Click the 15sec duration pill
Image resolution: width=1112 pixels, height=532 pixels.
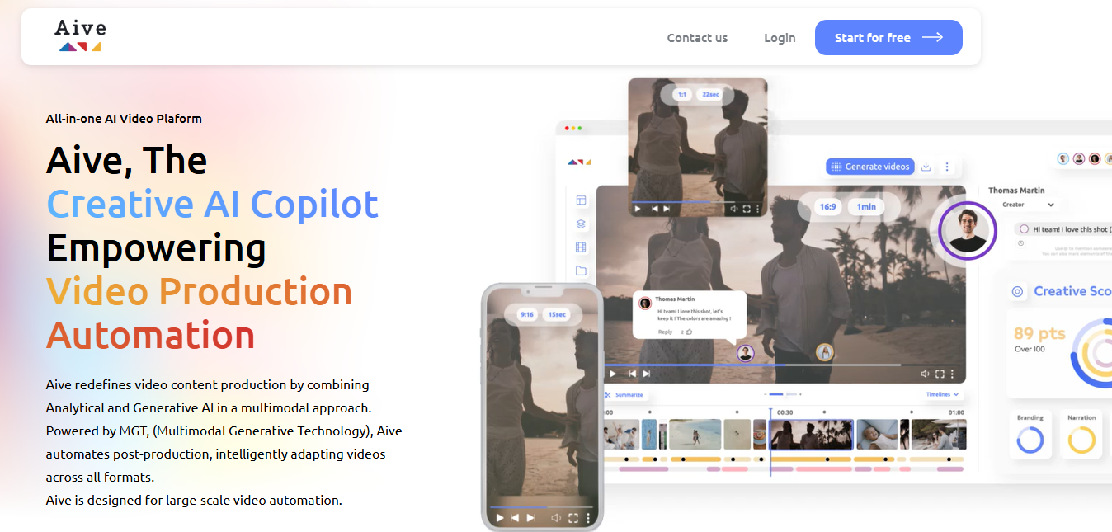tap(558, 314)
